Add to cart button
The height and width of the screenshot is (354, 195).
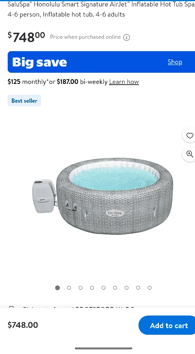[167, 325]
